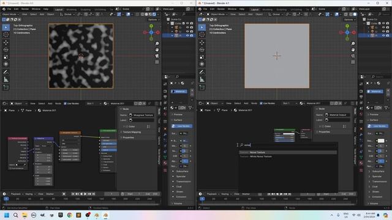Click zoom viewport icon in left window
This screenshot has width=392, height=220.
157,43
